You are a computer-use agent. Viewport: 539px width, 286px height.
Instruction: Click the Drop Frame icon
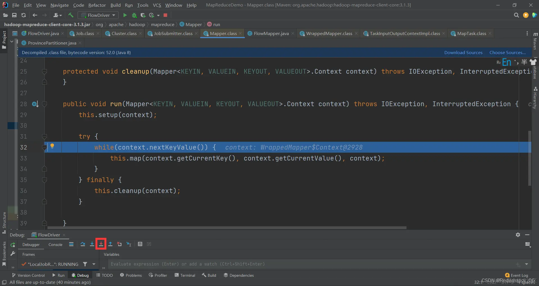click(x=119, y=244)
